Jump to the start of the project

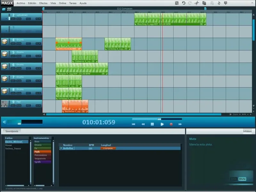tap(133, 124)
